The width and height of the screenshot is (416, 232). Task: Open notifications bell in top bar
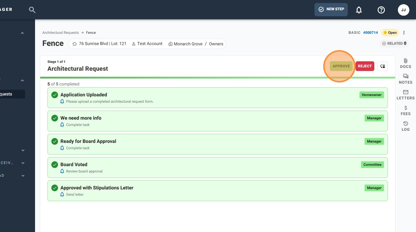[x=359, y=10]
